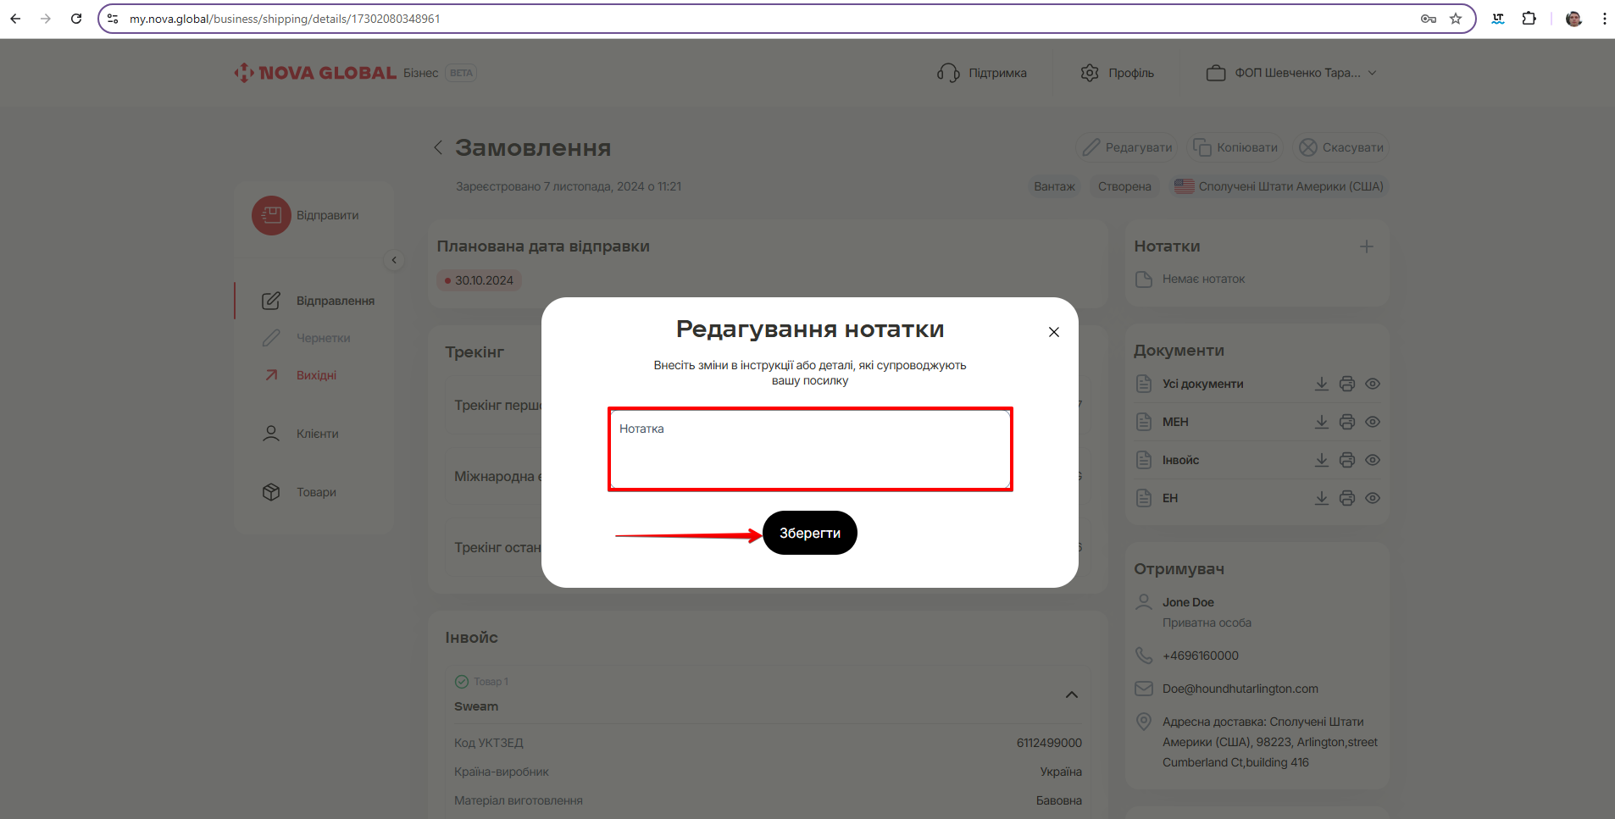The image size is (1615, 819).
Task: Download the Усі документи file
Action: [x=1321, y=384]
